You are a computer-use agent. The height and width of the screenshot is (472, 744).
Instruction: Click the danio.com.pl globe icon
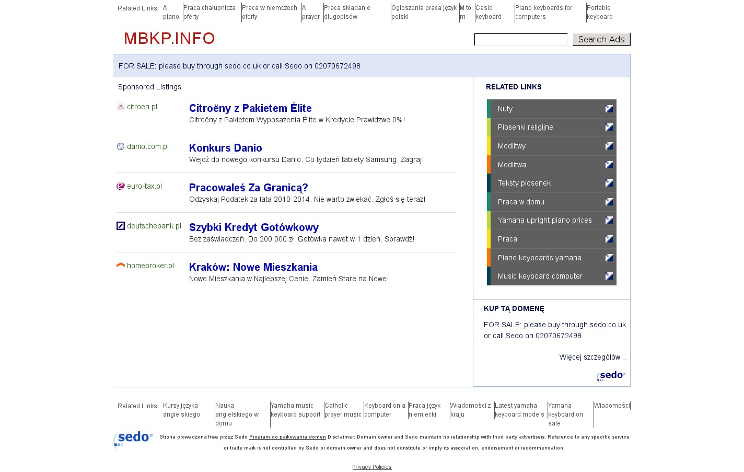tap(121, 146)
